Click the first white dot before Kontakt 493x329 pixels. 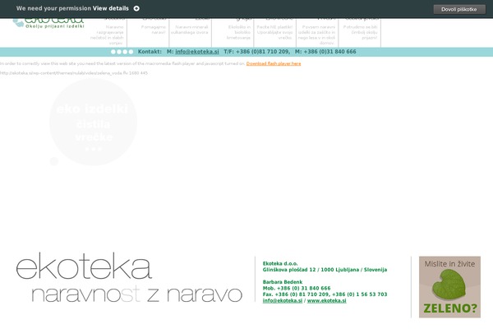tap(113, 52)
